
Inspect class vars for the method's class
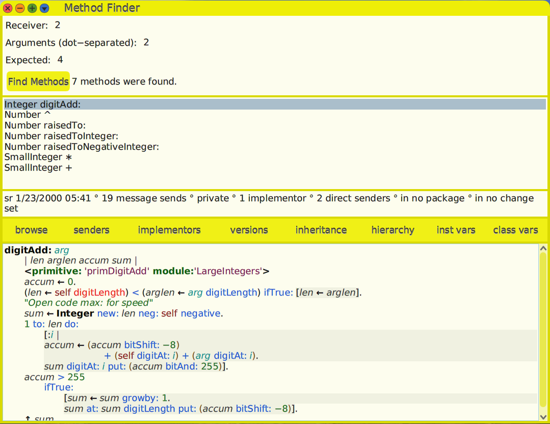[x=515, y=230]
